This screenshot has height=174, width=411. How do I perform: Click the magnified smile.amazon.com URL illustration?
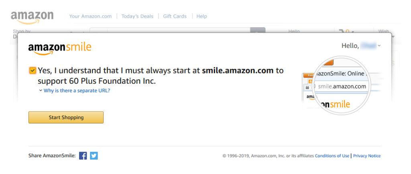pos(342,85)
